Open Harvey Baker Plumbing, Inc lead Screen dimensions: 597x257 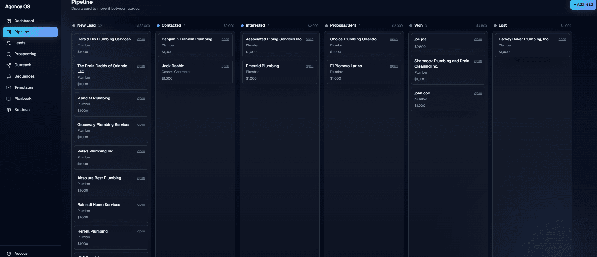coord(562,39)
